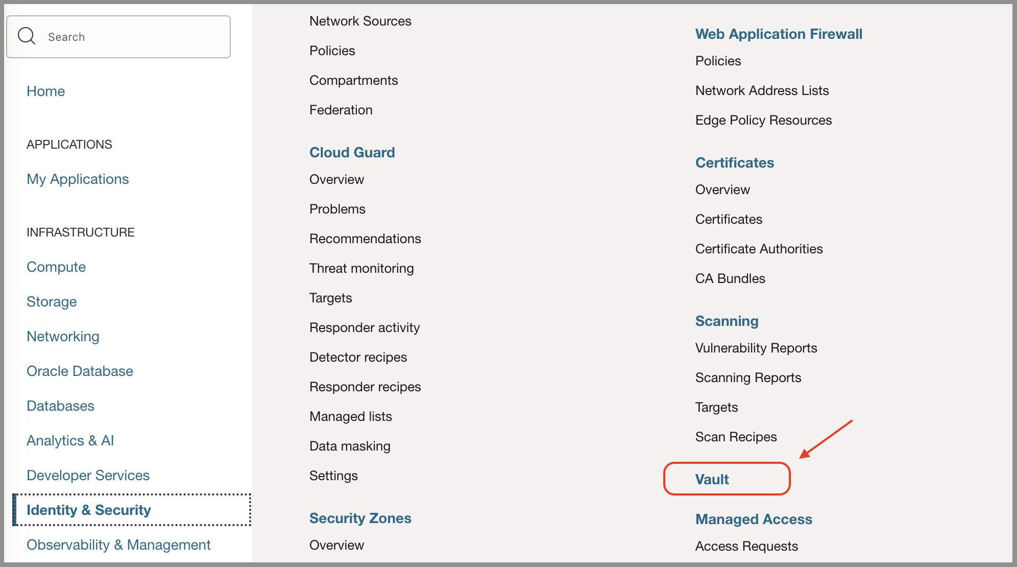The width and height of the screenshot is (1017, 567).
Task: Open the Storage menu category
Action: point(52,301)
